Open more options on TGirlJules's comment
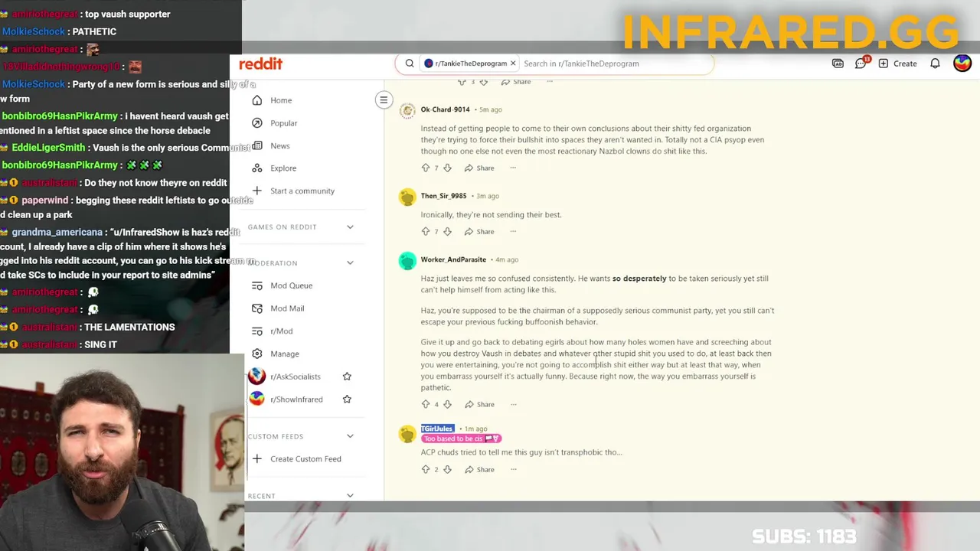Viewport: 980px width, 551px height. click(513, 469)
